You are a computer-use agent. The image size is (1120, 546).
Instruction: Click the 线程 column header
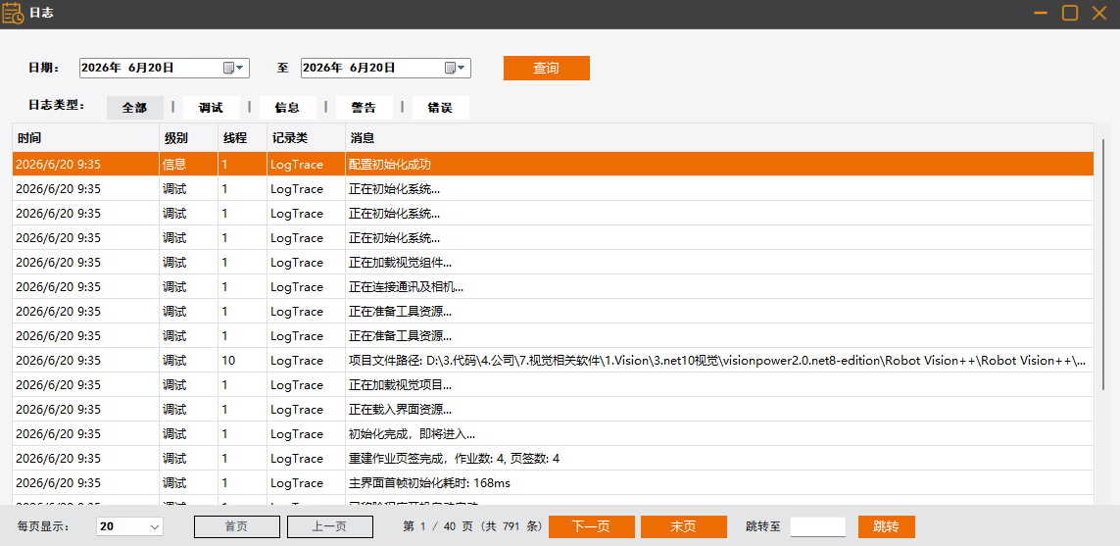pos(243,137)
